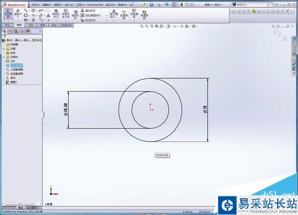The width and height of the screenshot is (298, 215).
Task: Activate the Convert Entities tool
Action: click(66, 14)
